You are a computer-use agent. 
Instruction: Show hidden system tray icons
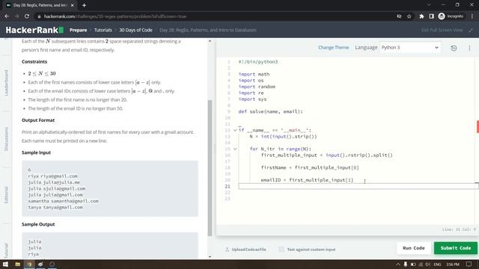tap(397, 264)
